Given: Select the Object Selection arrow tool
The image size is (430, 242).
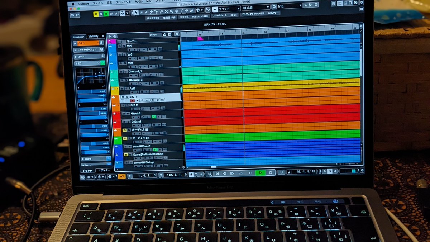Looking at the screenshot, I should 136,13.
